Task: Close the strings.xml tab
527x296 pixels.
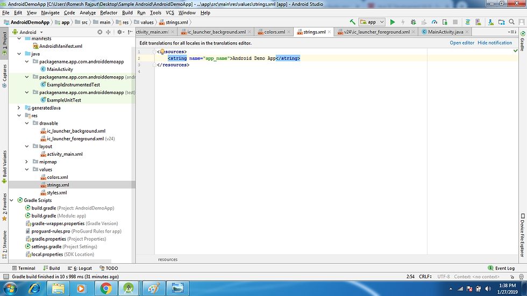Action: 329,32
